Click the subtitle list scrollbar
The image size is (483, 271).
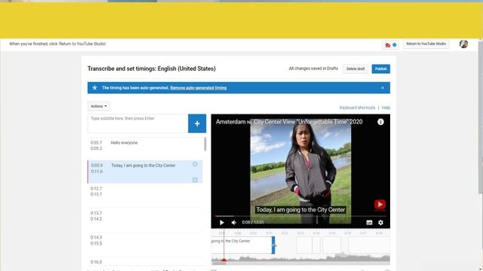205,144
